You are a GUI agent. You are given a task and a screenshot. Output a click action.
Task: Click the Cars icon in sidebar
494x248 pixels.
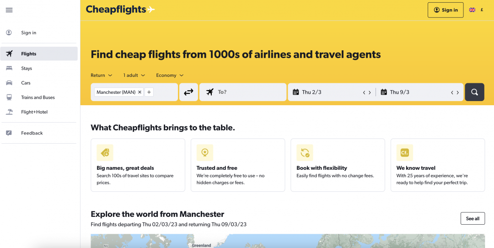(x=9, y=83)
